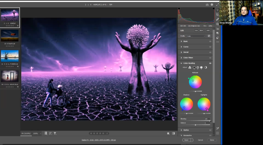
Task: Open the Profile dropdown showing Color
Action: [196, 36]
